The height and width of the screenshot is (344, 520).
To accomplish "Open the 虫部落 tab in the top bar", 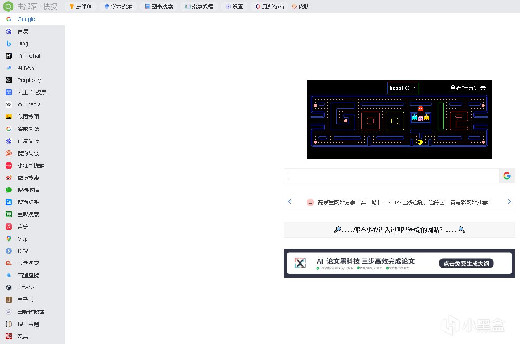I will pyautogui.click(x=81, y=6).
